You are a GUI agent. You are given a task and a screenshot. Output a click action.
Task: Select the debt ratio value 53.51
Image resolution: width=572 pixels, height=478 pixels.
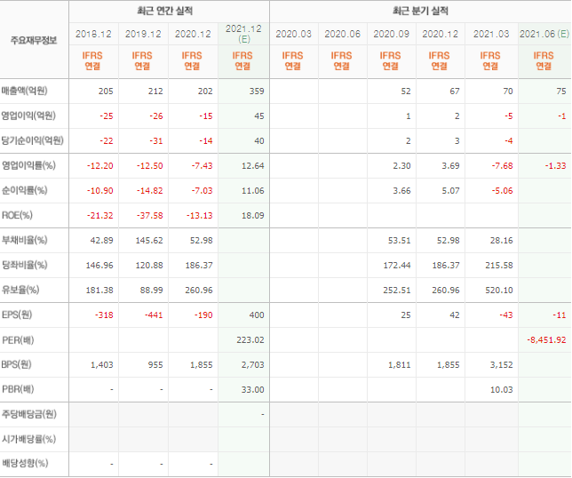pyautogui.click(x=399, y=241)
